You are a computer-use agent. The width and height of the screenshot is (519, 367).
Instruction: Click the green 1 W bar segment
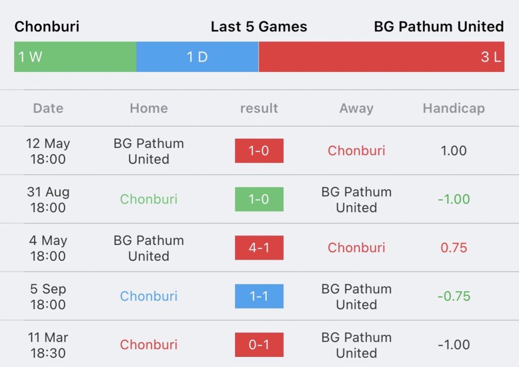click(x=75, y=57)
